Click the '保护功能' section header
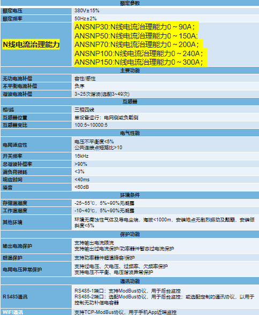The image size is (259, 315). coord(130,234)
